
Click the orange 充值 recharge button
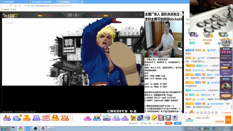[x=169, y=123]
